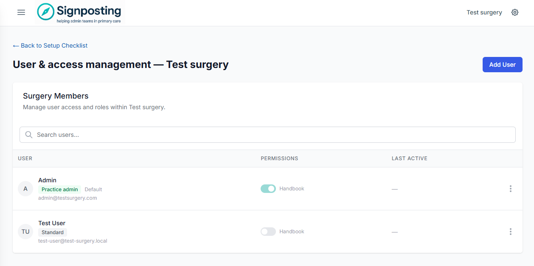534x266 pixels.
Task: Open the actions menu on the Admin row
Action: [511, 189]
